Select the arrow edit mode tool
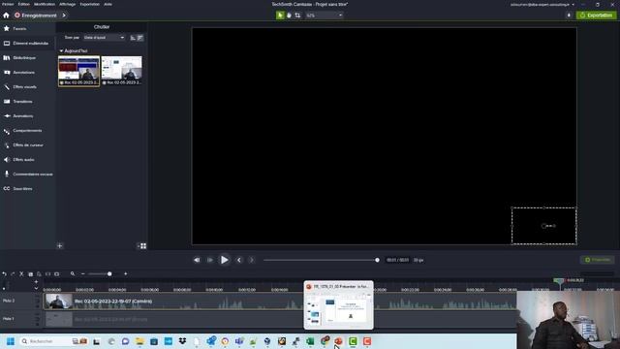 click(280, 16)
